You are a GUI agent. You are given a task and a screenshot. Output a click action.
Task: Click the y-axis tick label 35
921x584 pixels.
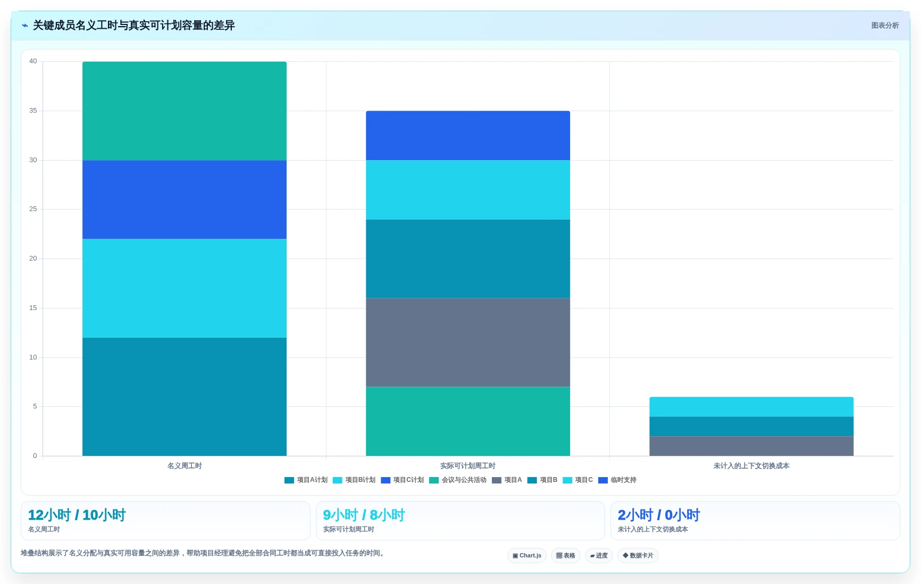33,111
